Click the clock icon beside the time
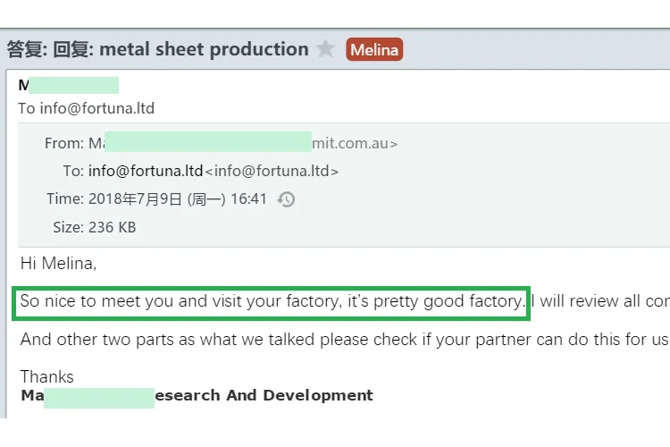 [286, 199]
